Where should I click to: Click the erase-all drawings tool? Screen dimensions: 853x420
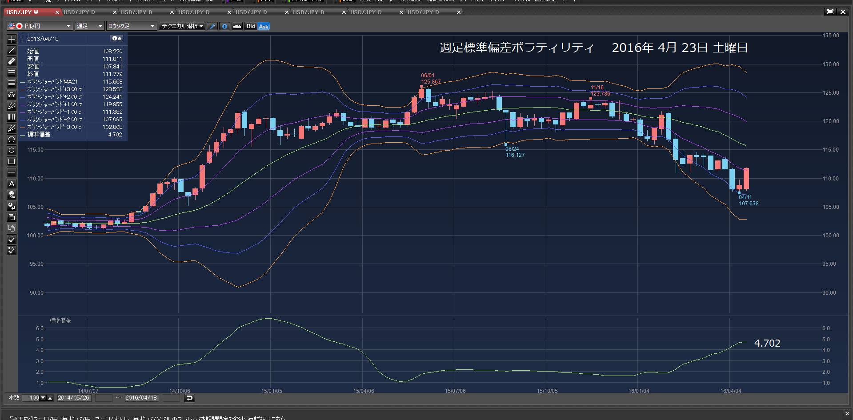(x=12, y=250)
